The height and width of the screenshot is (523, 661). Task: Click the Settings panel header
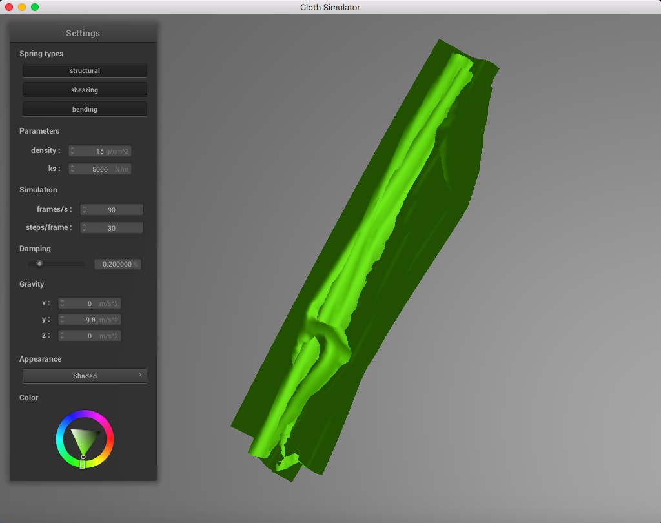pos(83,33)
